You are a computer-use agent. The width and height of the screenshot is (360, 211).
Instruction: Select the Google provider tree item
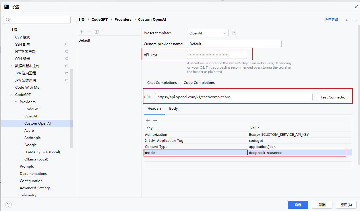coord(30,145)
